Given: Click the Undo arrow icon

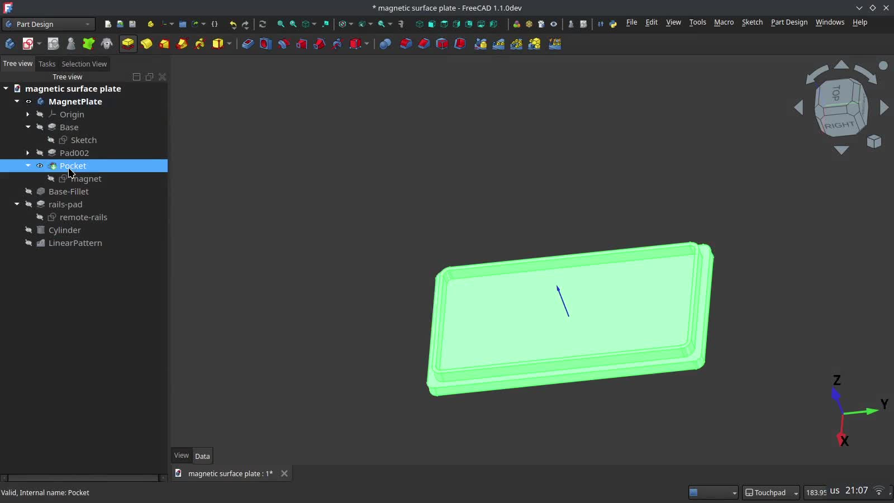Looking at the screenshot, I should pyautogui.click(x=233, y=24).
